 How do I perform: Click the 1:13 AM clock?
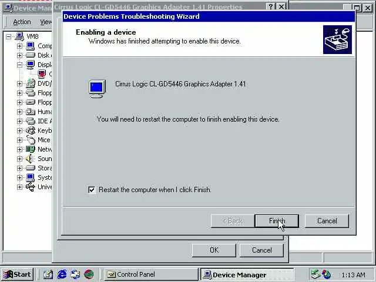coord(353,275)
